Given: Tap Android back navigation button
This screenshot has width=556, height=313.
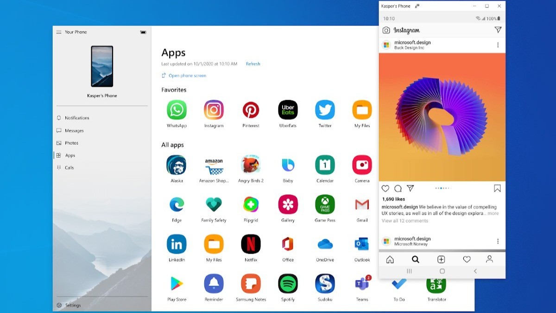Looking at the screenshot, I should pos(475,271).
